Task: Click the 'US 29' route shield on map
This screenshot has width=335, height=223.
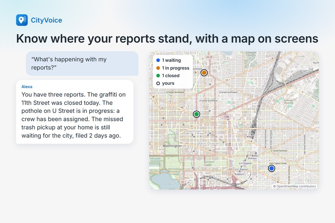Action: click(209, 57)
